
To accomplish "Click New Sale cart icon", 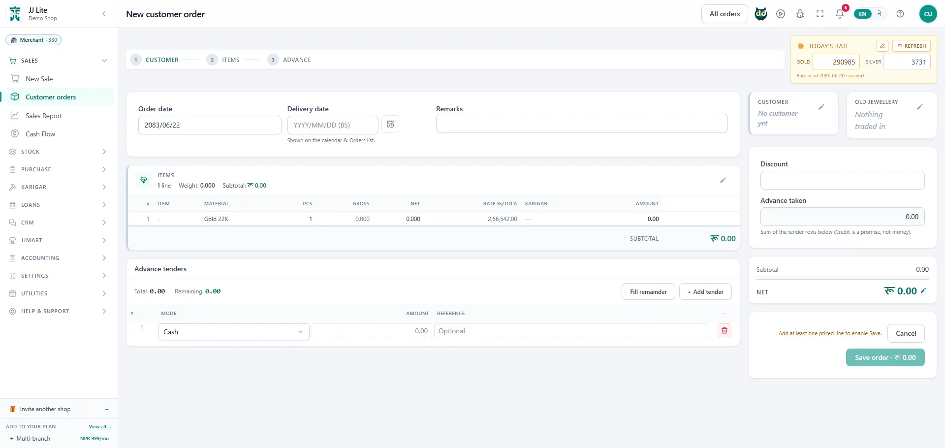I will click(x=15, y=79).
